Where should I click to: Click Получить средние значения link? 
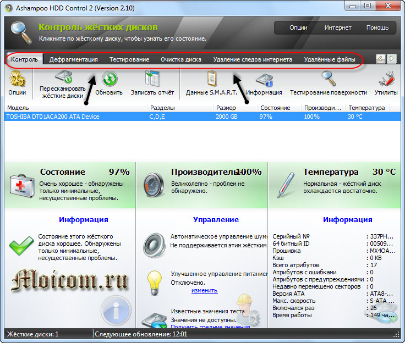pyautogui.click(x=210, y=327)
